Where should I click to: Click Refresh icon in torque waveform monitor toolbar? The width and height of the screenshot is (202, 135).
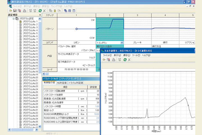124,60
